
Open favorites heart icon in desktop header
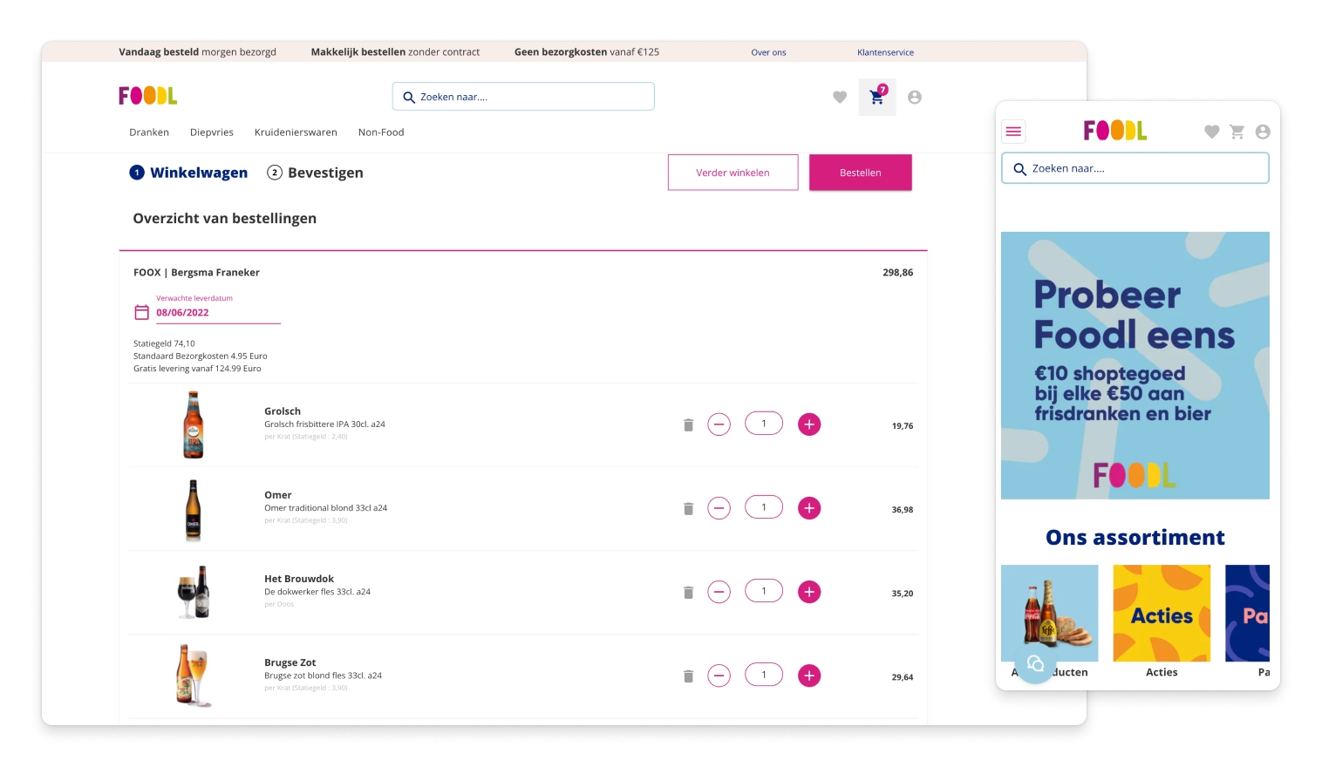tap(840, 97)
